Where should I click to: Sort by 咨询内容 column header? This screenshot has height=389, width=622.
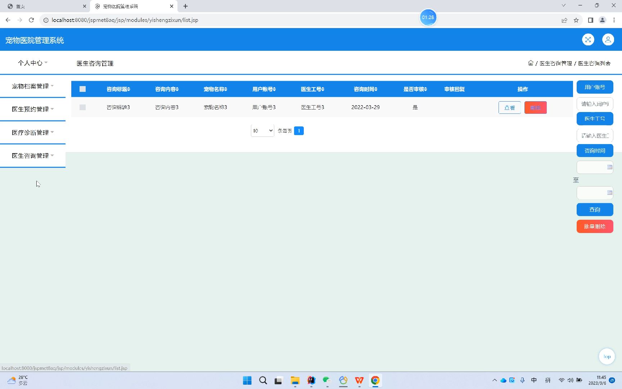click(167, 89)
